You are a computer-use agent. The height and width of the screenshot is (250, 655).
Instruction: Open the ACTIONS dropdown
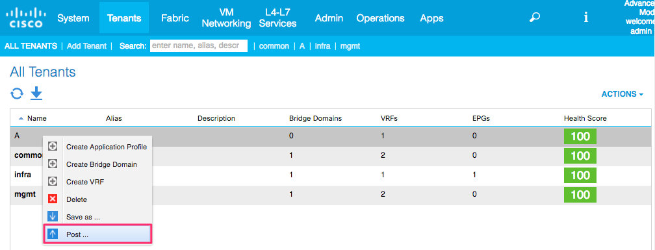(622, 94)
